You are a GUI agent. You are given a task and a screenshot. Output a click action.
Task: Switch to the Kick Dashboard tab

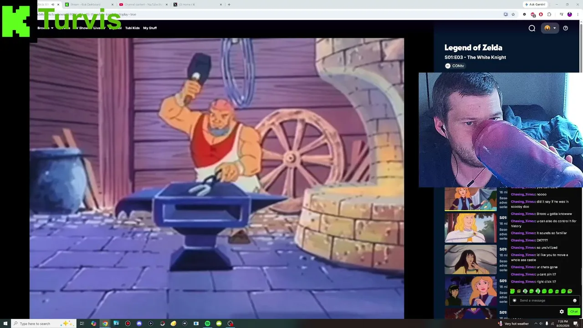[x=89, y=5]
